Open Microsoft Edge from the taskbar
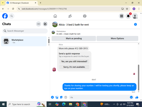Image resolution: width=142 pixels, height=107 pixels. pos(64,104)
